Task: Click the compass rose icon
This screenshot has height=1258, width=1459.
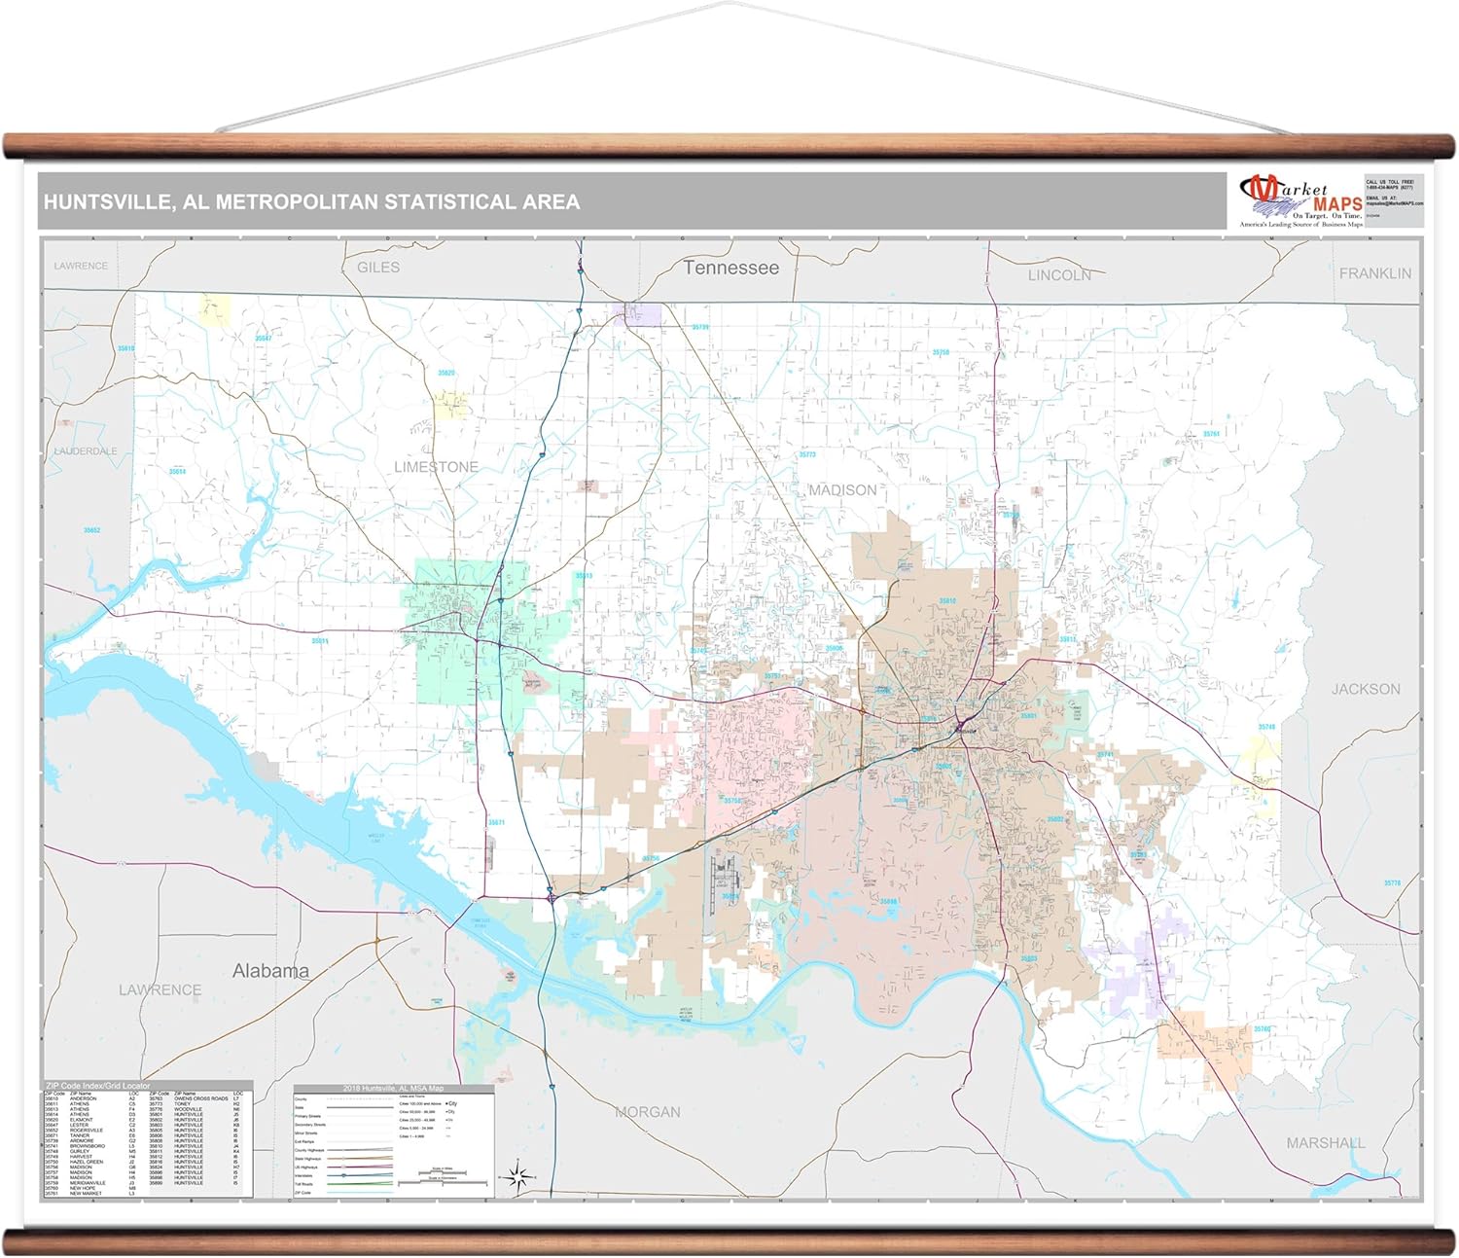Action: pos(518,1177)
